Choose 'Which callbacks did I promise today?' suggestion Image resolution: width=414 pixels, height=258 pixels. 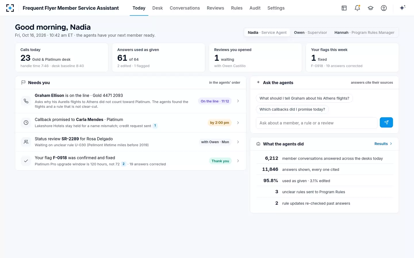[x=292, y=109]
